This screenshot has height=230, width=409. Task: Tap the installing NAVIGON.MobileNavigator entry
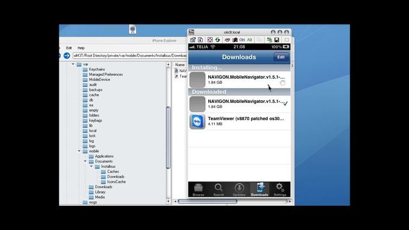click(239, 79)
